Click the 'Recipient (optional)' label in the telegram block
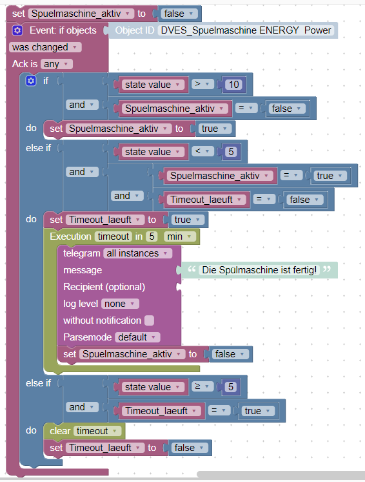The height and width of the screenshot is (482, 365). pyautogui.click(x=104, y=287)
